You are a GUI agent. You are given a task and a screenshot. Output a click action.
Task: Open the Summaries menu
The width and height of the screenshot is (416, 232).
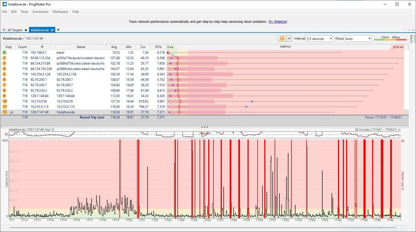tap(40, 12)
